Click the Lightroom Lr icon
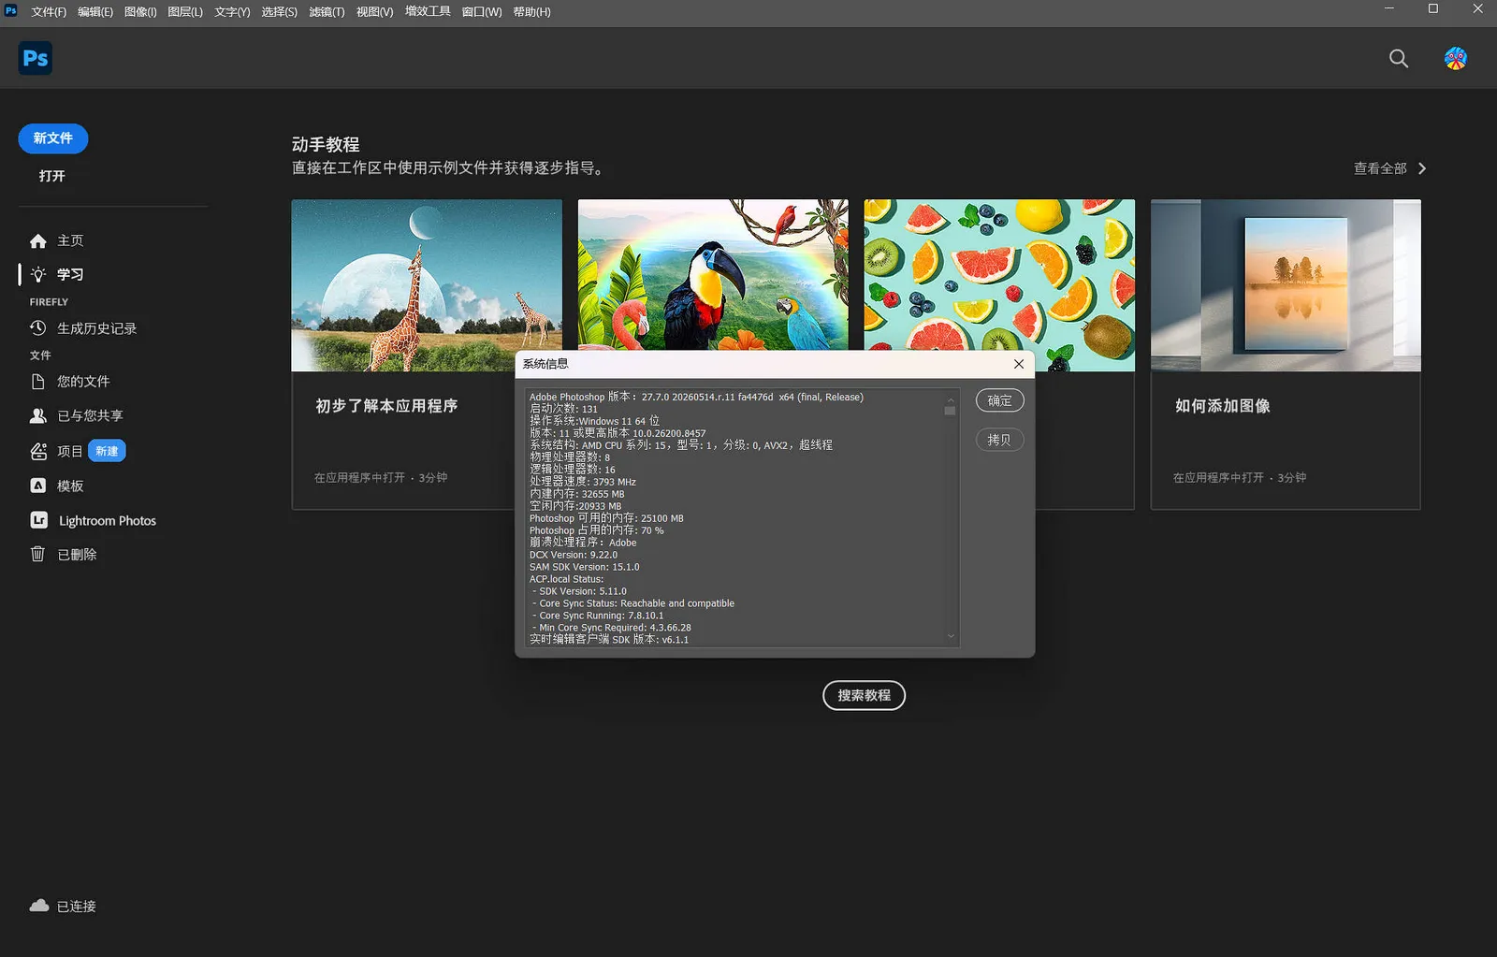Screen dimensions: 1497x957 (38, 520)
